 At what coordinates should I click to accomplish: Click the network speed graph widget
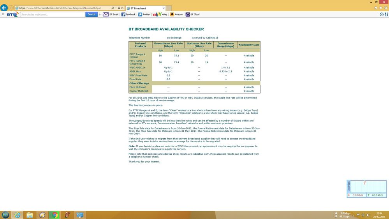pyautogui.click(x=367, y=189)
